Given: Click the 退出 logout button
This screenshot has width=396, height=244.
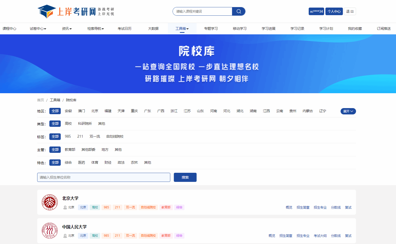Looking at the screenshot, I should (x=350, y=11).
